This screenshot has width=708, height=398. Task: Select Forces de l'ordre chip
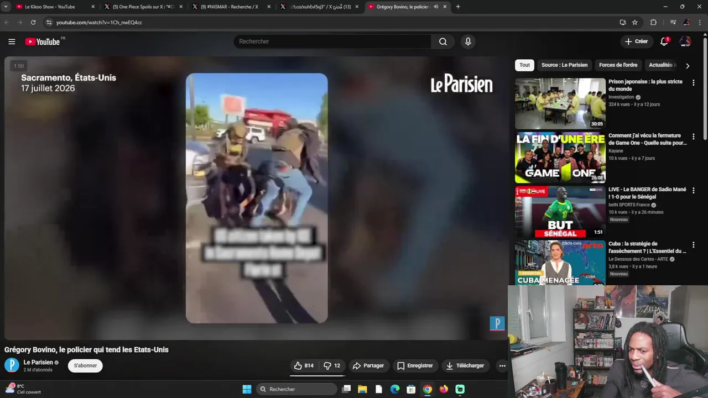(x=618, y=65)
